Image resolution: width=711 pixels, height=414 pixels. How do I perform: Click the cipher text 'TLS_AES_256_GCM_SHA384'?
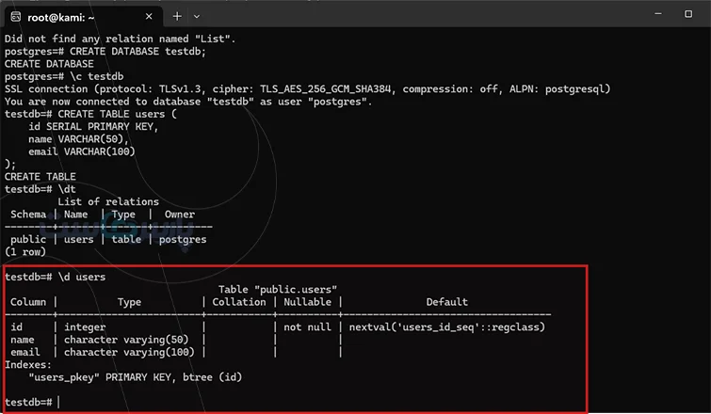[x=325, y=88]
